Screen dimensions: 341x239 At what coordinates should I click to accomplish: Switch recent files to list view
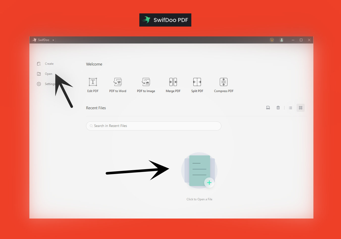click(291, 108)
